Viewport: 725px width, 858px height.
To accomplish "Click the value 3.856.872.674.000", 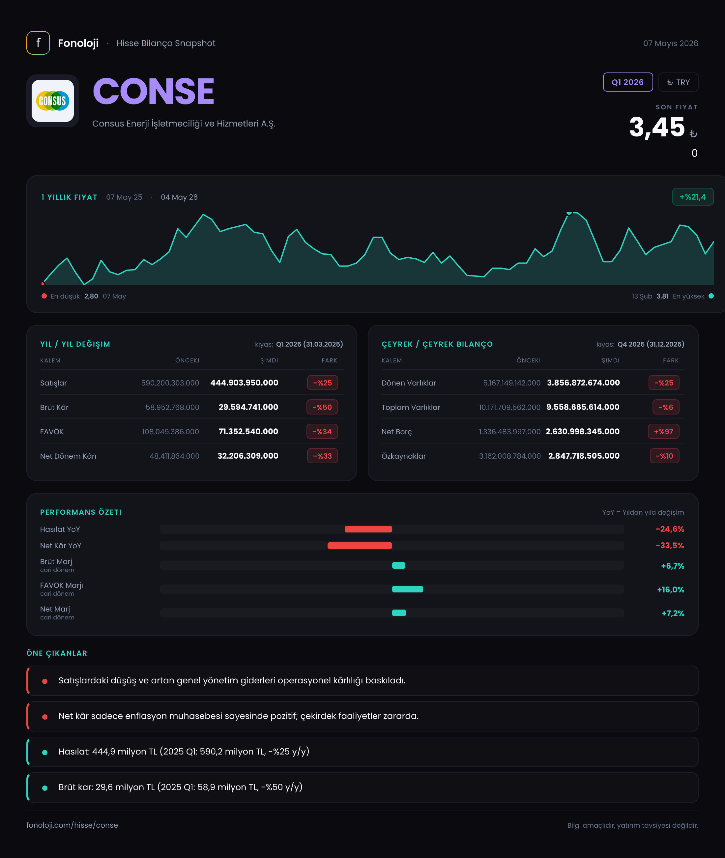I will 583,383.
